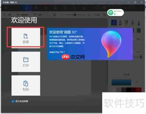Click the Open (打开) tile
This screenshot has width=146, height=114.
tap(26, 62)
